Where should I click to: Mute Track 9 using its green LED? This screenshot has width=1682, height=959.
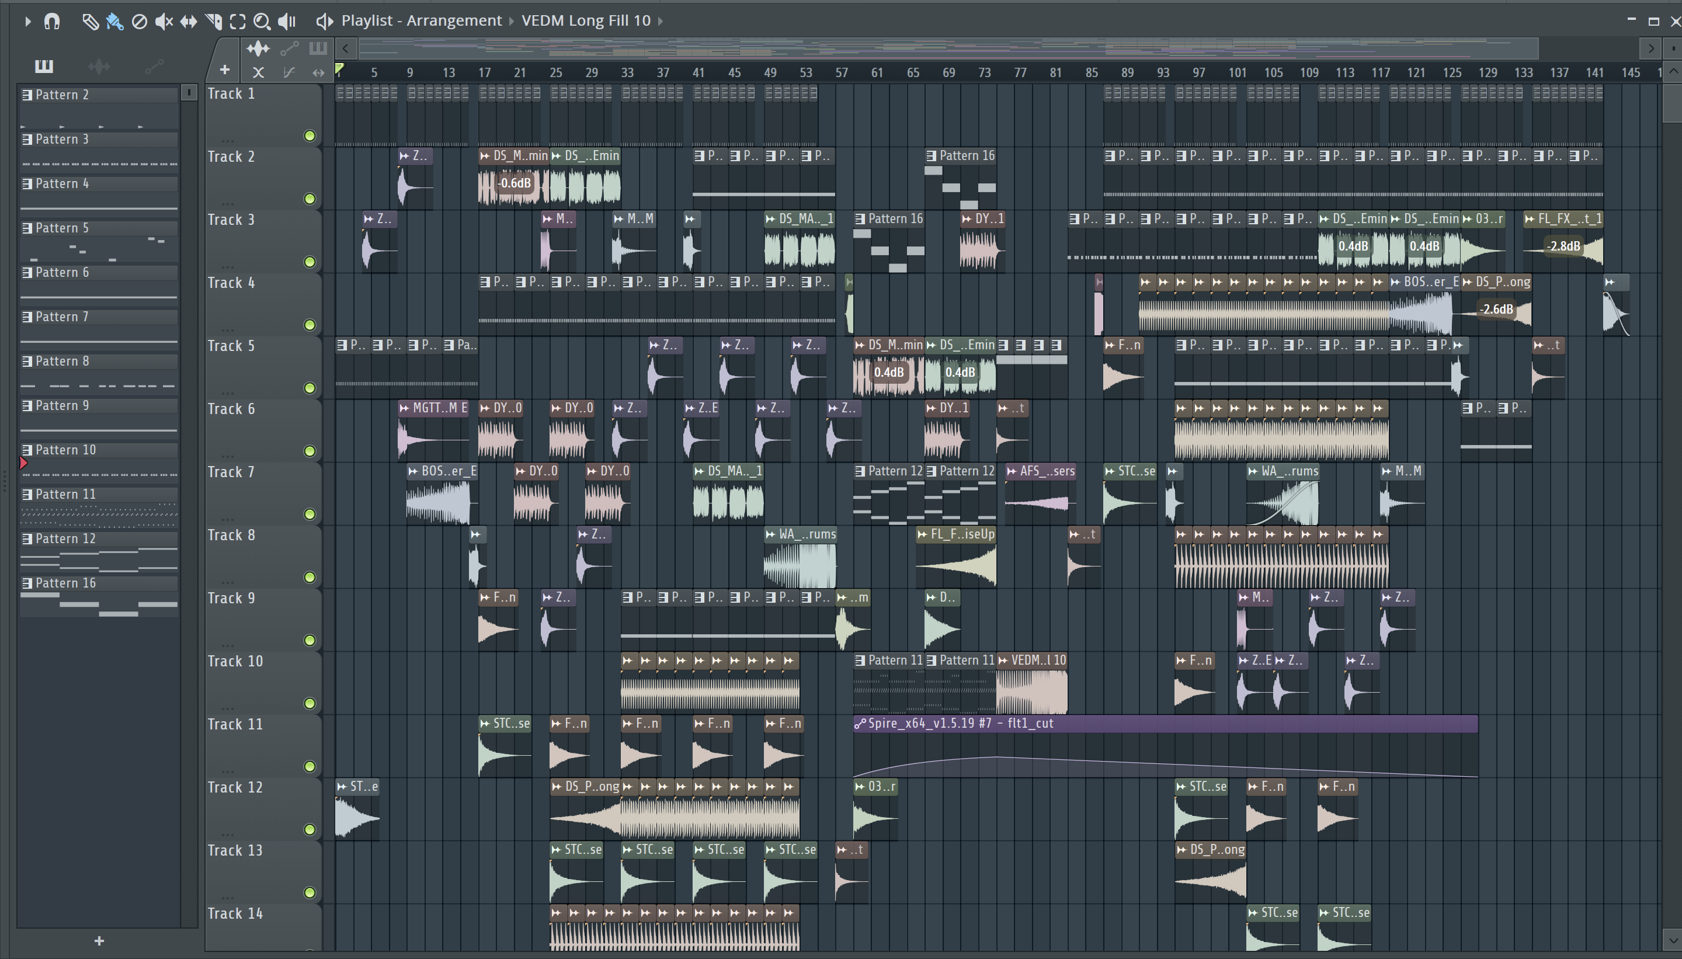pyautogui.click(x=310, y=640)
